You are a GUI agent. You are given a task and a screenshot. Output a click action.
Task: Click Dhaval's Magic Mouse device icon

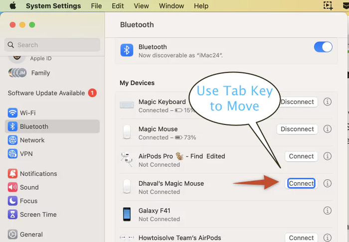point(127,186)
